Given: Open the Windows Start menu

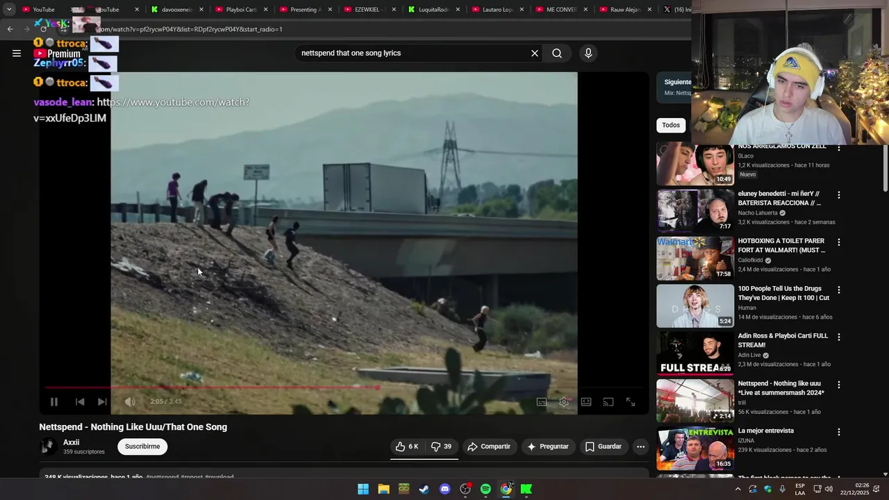Looking at the screenshot, I should point(363,489).
